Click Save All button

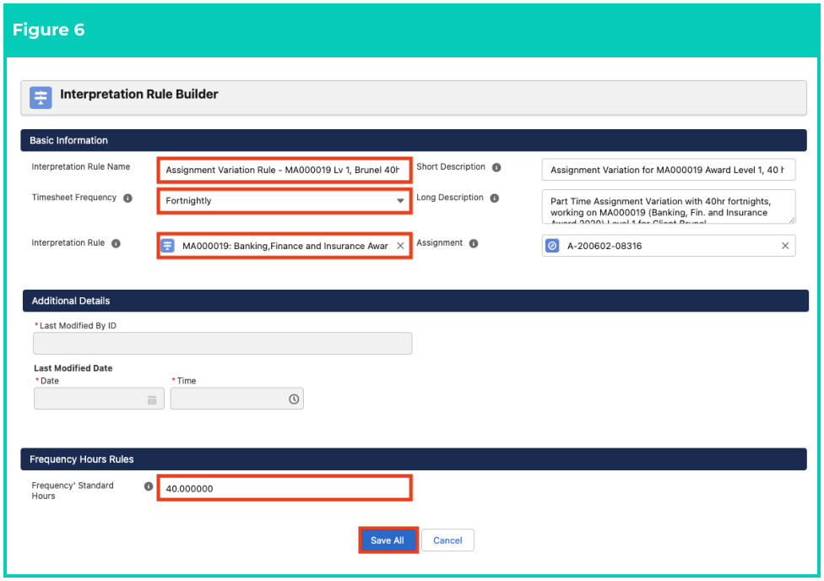click(x=388, y=540)
